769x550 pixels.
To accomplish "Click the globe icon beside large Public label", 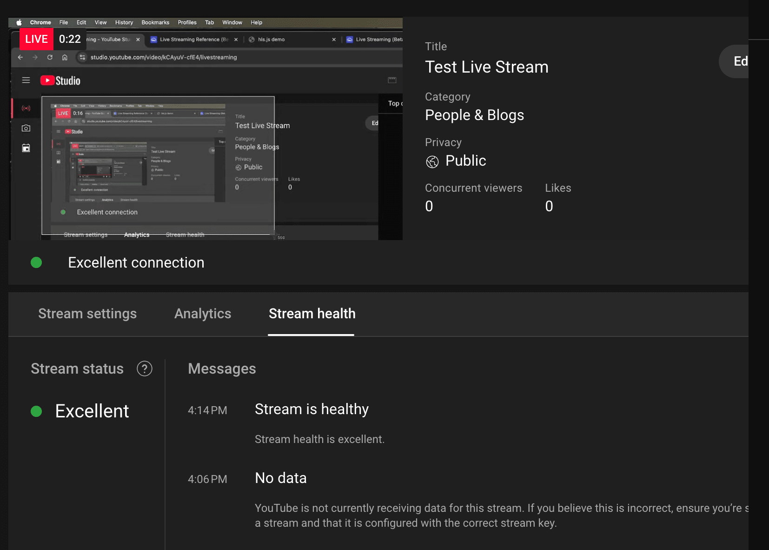I will 432,161.
